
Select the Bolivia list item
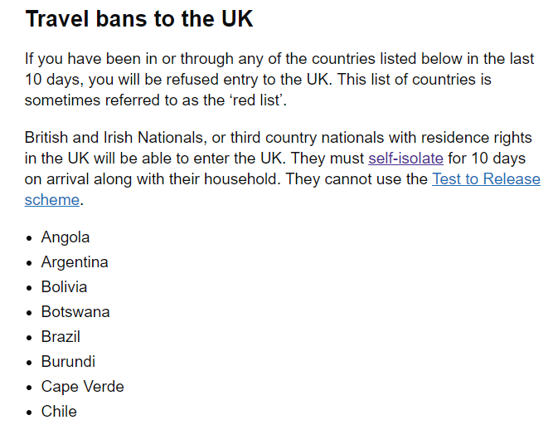click(x=64, y=287)
